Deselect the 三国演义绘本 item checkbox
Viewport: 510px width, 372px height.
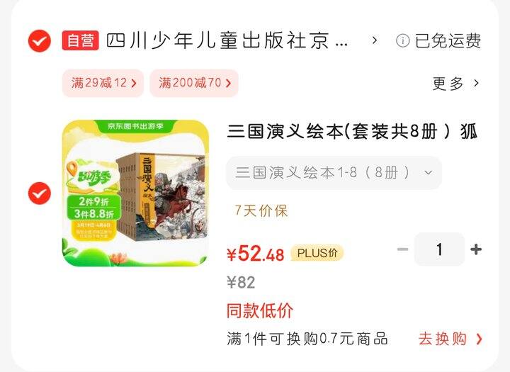(40, 193)
